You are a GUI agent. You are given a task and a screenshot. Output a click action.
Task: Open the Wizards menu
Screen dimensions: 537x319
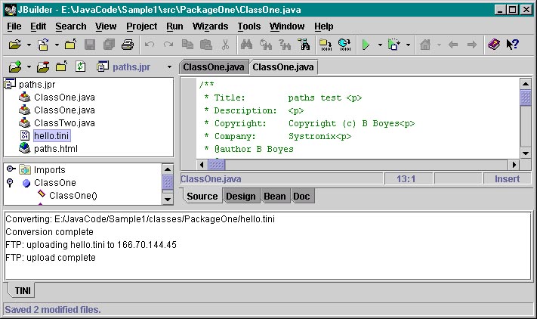click(210, 26)
